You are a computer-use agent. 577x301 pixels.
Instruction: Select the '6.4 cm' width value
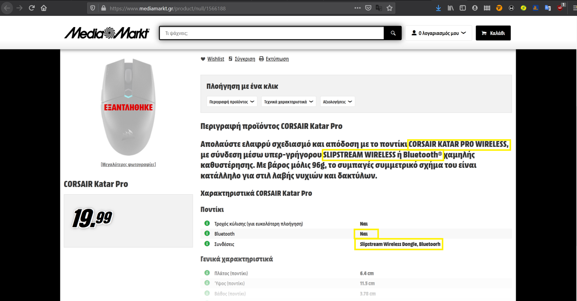point(367,274)
